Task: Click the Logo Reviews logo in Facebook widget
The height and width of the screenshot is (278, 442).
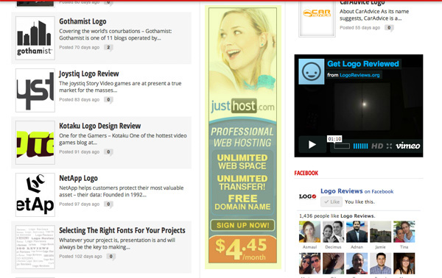Action: [307, 196]
